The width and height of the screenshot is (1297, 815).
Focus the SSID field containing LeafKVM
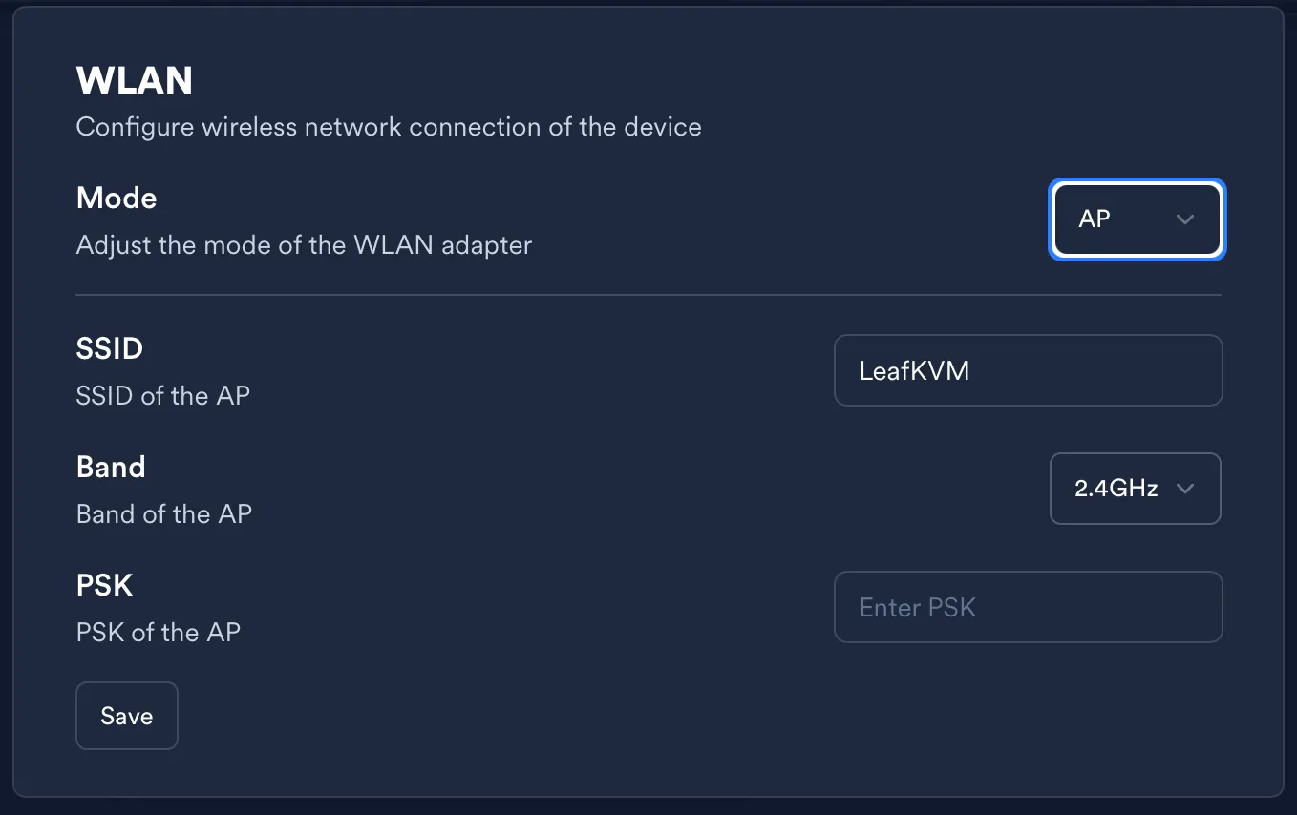coord(1028,370)
